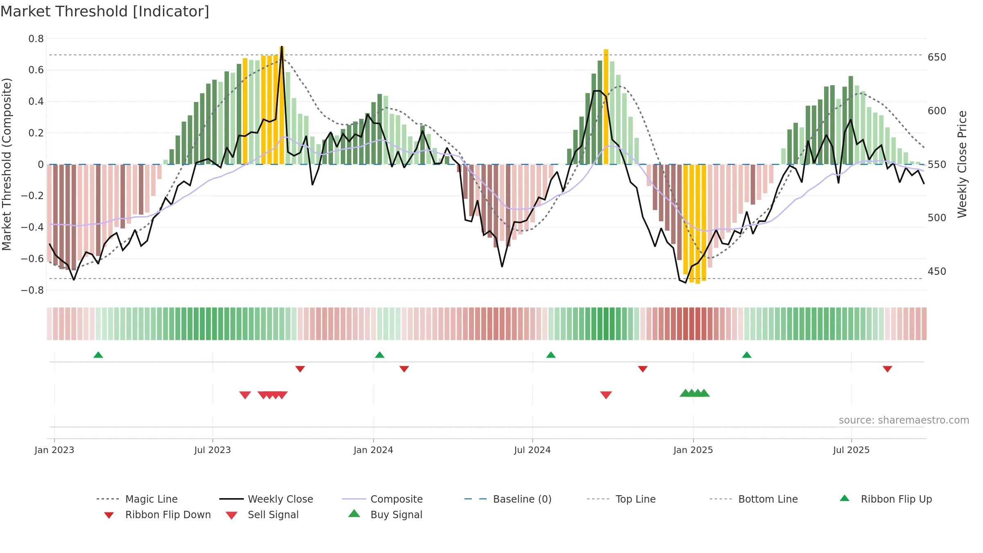
Task: Toggle the Buy Signal legend entry
Action: [385, 514]
